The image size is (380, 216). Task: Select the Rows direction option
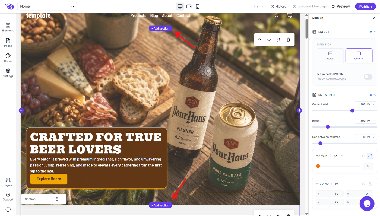click(x=330, y=56)
